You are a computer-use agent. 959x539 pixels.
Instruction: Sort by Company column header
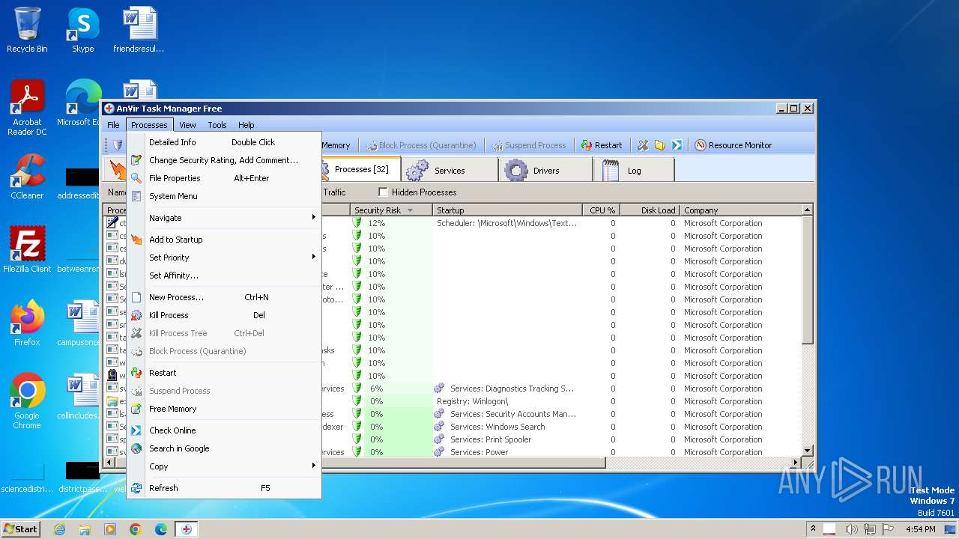coord(741,210)
